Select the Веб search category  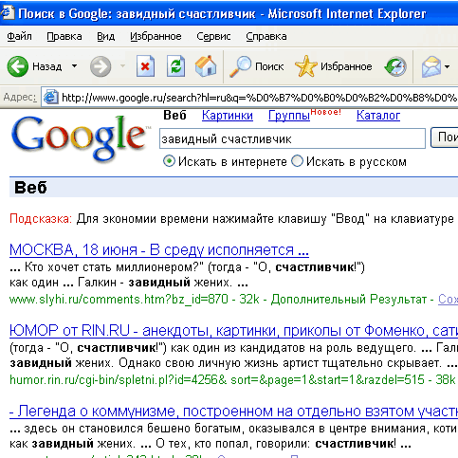pos(174,116)
